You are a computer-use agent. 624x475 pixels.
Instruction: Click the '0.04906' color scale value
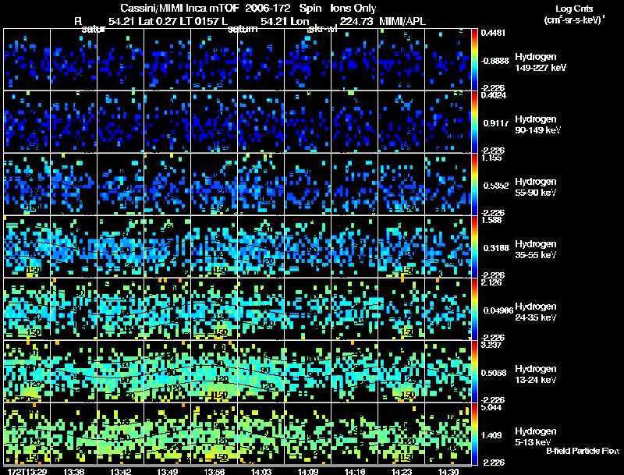coord(498,310)
